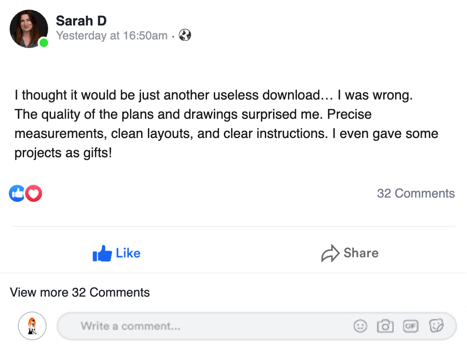The image size is (467, 349).
Task: Open the sticker picker in the comment box
Action: point(436,326)
